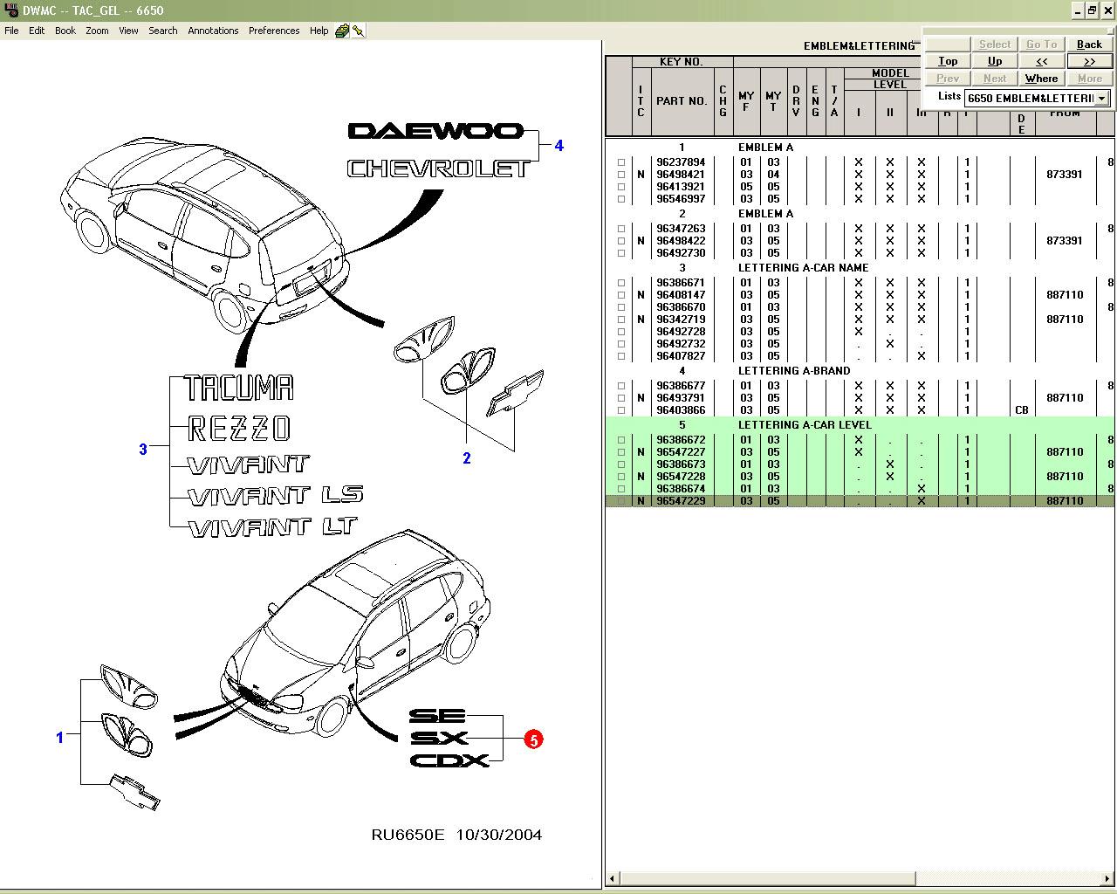Restore the window using title bar button

pyautogui.click(x=1091, y=10)
